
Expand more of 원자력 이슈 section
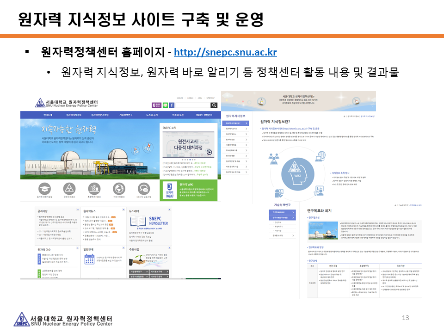78,248
